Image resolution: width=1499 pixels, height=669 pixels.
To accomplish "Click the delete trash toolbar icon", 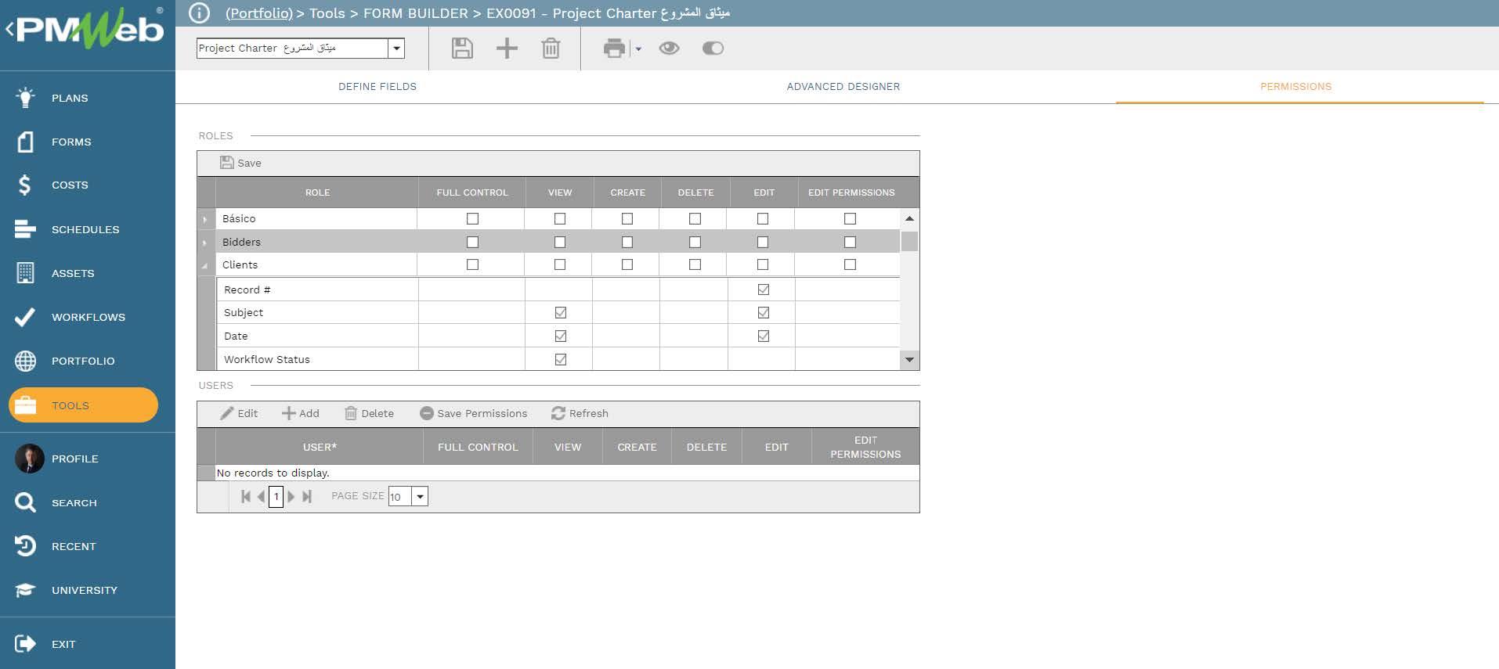I will 551,49.
